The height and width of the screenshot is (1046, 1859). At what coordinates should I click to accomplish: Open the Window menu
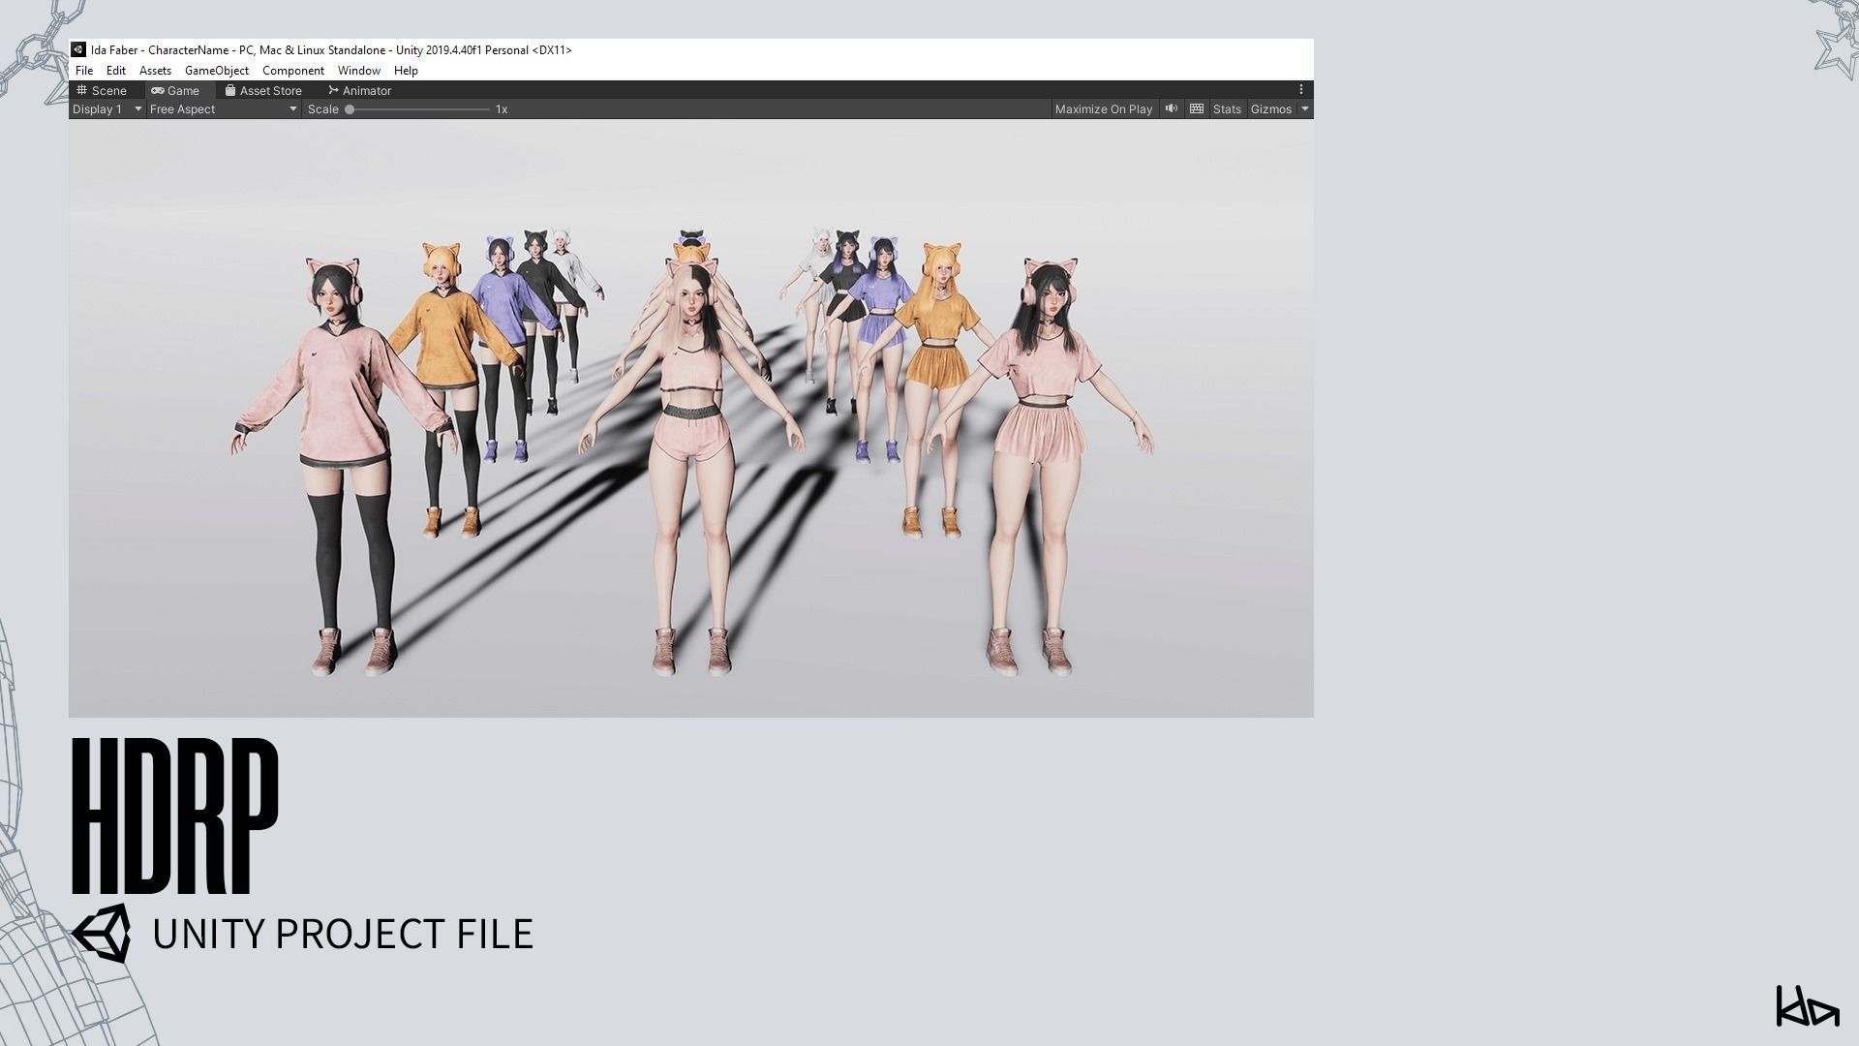coord(358,71)
